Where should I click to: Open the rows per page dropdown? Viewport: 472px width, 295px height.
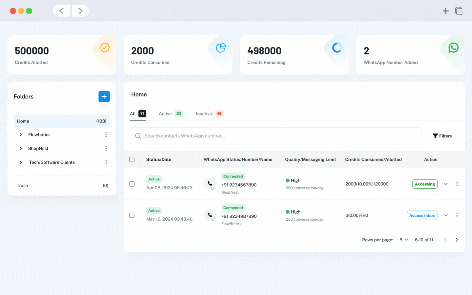click(403, 240)
